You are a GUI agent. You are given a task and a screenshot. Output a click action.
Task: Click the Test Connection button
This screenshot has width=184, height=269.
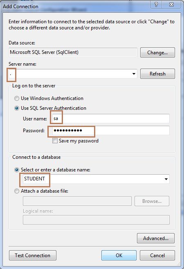(x=33, y=255)
